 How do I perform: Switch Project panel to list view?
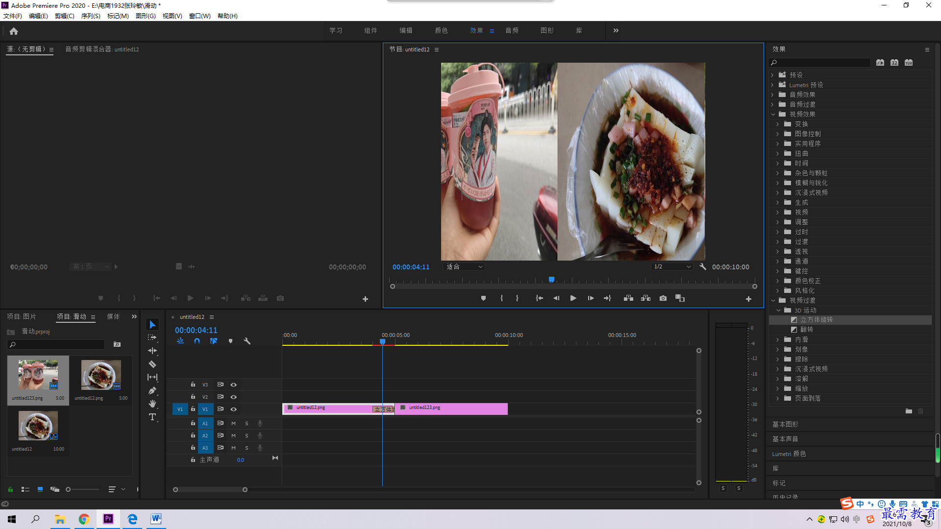[25, 489]
